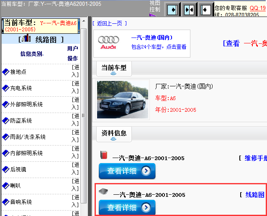Click 查看详细 button for 维修手册 entry
The height and width of the screenshot is (216, 267).
click(127, 171)
